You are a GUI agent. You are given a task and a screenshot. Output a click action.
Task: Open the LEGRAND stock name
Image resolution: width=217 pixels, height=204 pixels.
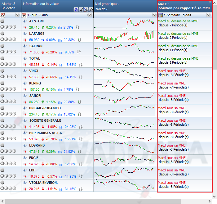[x=37, y=145]
